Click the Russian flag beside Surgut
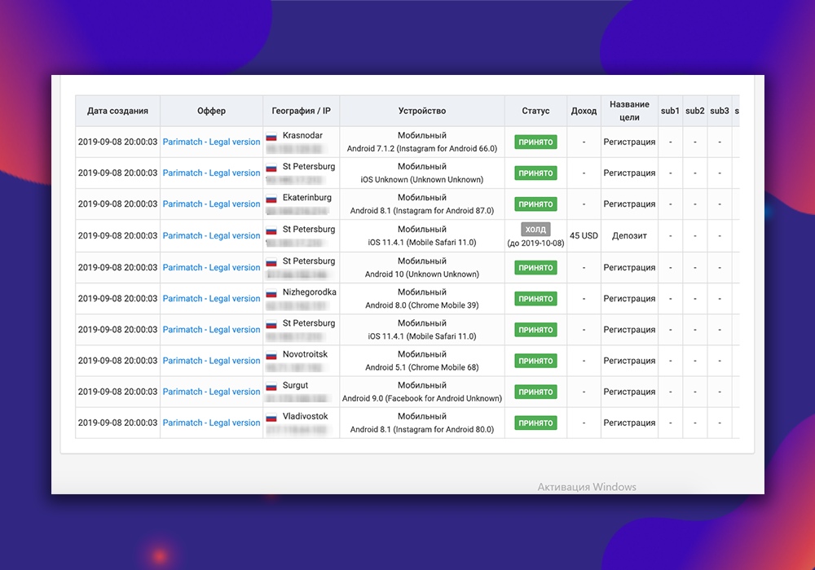The image size is (815, 570). (271, 388)
